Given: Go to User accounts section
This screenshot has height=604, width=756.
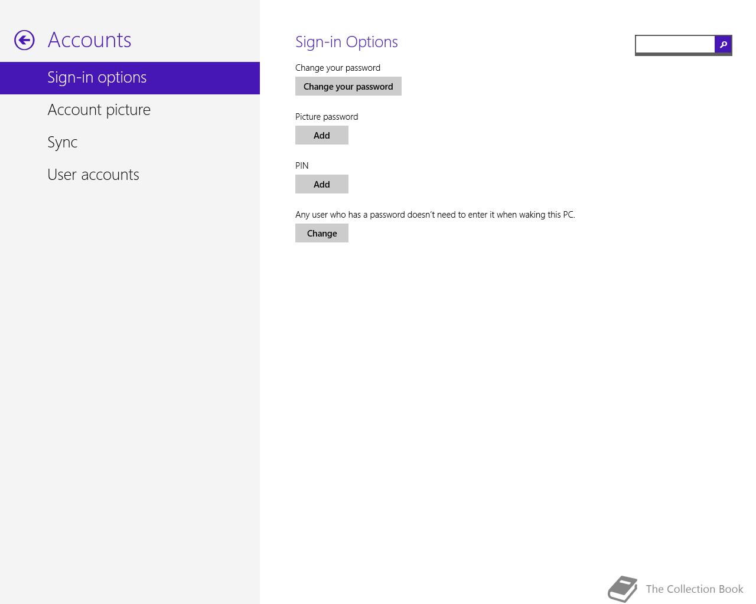Looking at the screenshot, I should [x=130, y=175].
